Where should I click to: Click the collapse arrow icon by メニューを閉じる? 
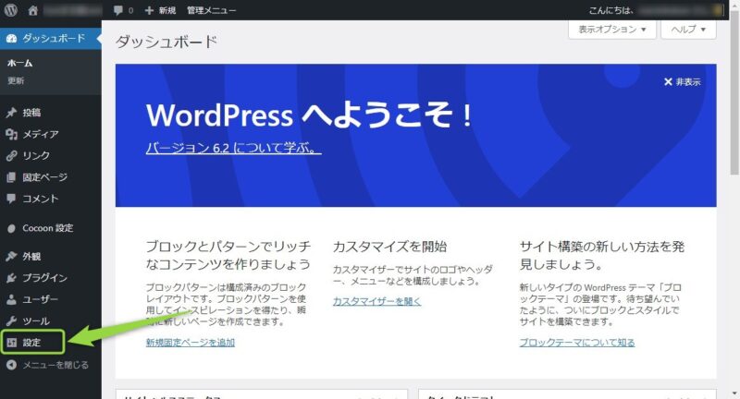(x=11, y=365)
